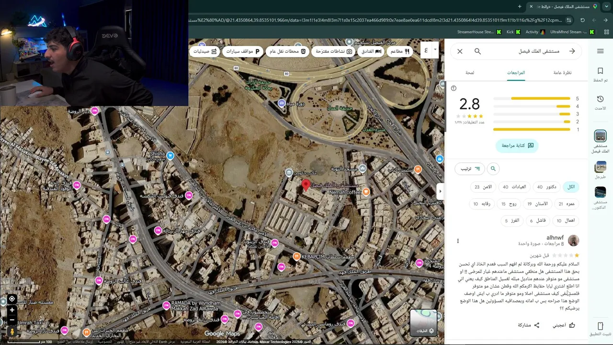Switch to the لمحة tab
This screenshot has height=345, width=613.
pyautogui.click(x=470, y=73)
